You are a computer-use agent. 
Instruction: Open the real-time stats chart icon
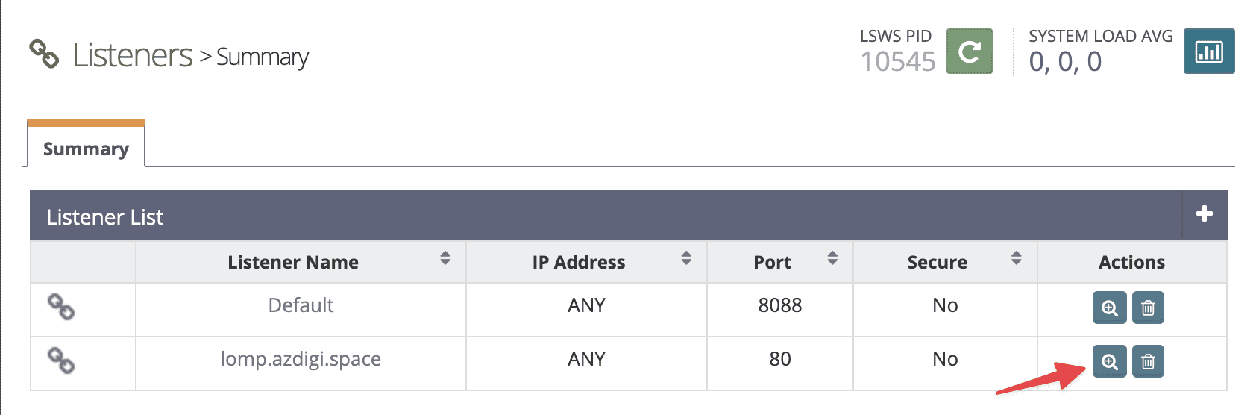coord(1208,52)
